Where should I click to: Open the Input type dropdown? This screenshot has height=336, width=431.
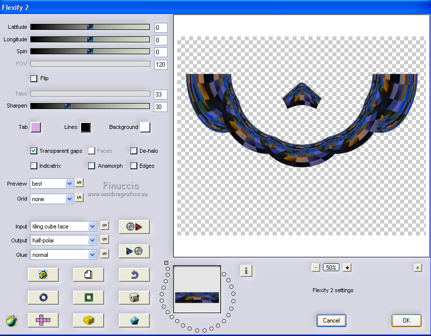click(x=63, y=226)
